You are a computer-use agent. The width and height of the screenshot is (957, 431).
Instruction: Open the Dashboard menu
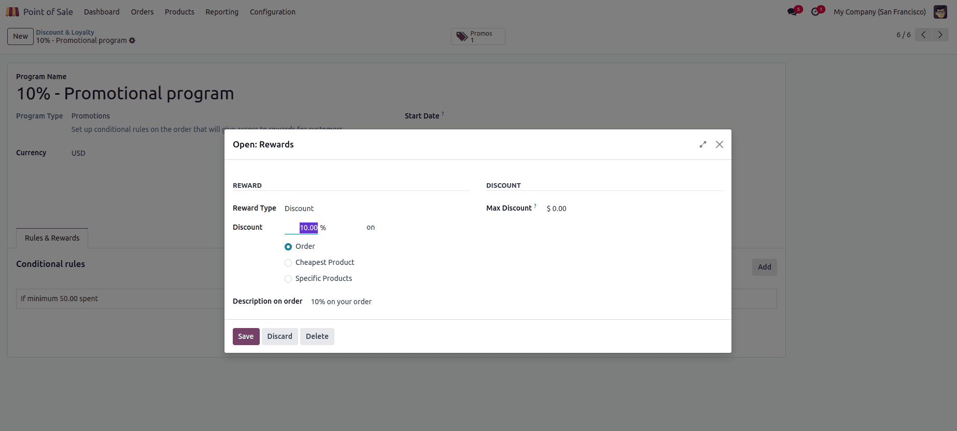click(x=102, y=12)
